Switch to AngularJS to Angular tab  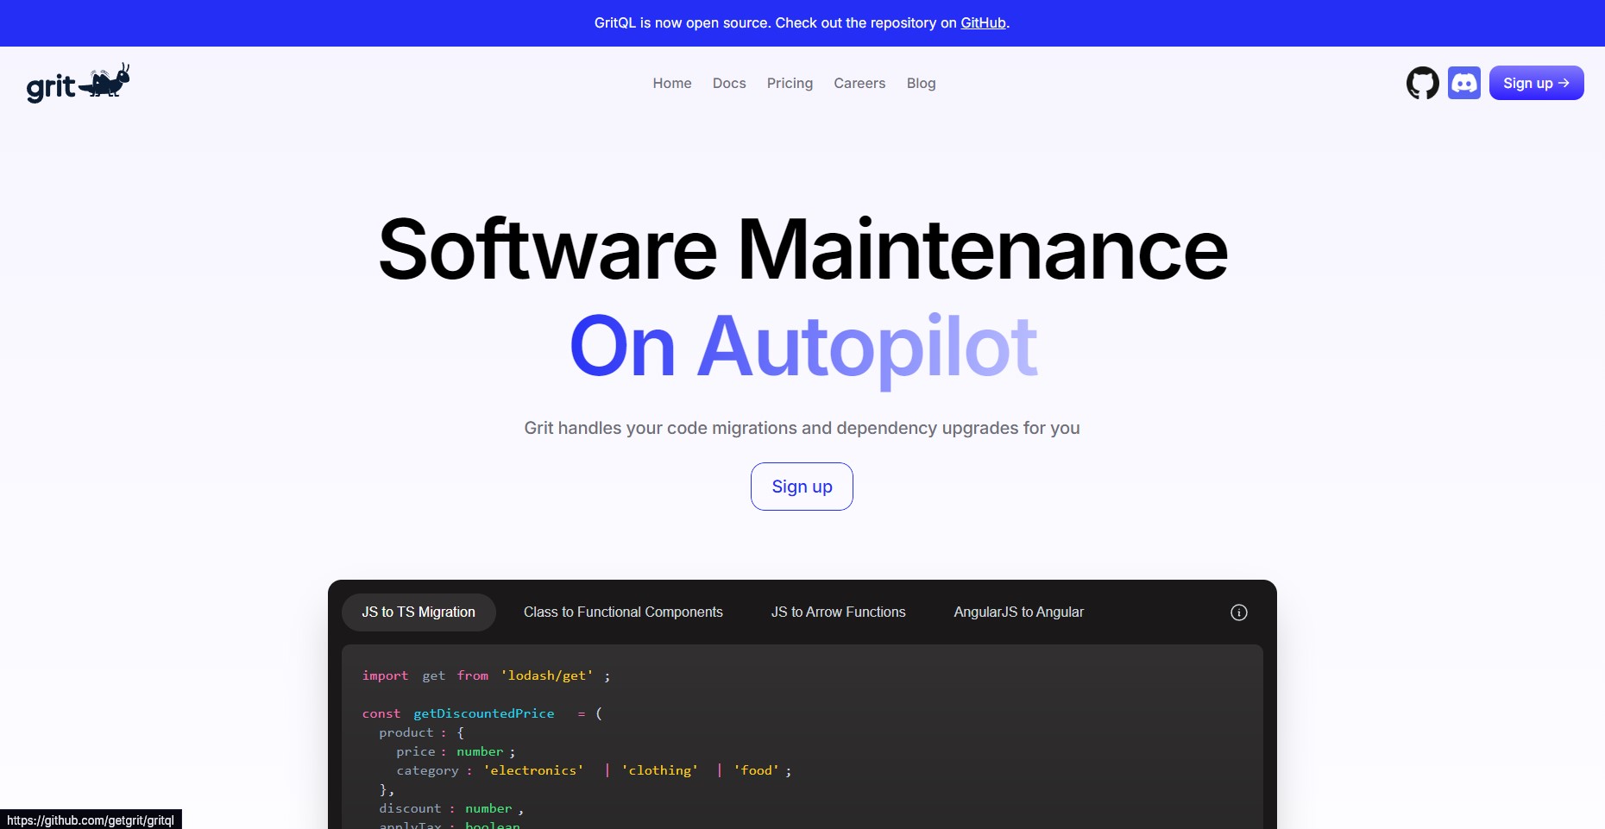click(x=1018, y=612)
